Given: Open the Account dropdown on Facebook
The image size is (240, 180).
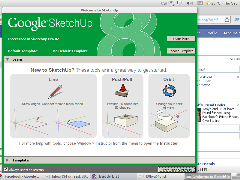Looking at the screenshot, I should point(231,33).
